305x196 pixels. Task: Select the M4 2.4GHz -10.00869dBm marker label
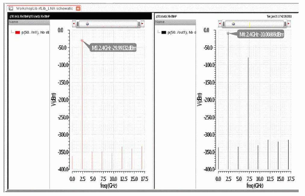click(x=261, y=34)
